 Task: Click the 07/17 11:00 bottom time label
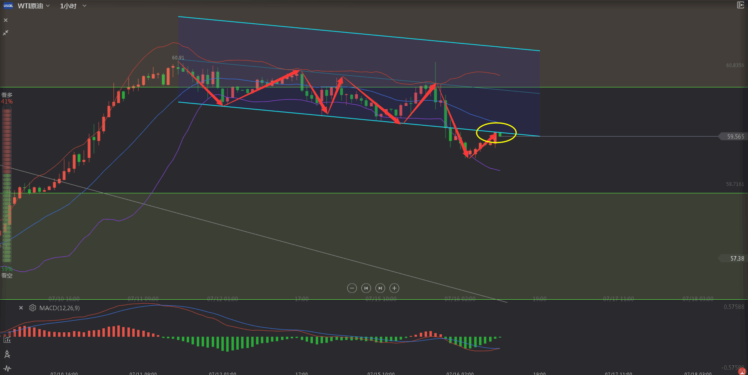[x=619, y=373]
